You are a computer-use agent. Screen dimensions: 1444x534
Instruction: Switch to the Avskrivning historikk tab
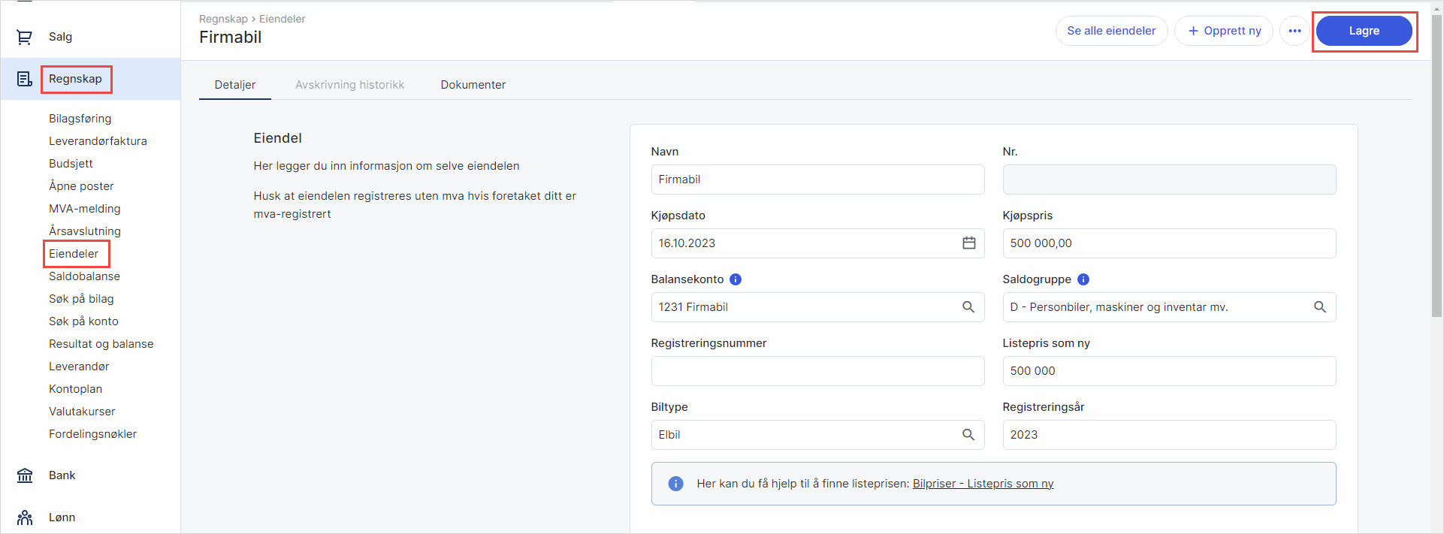click(349, 85)
